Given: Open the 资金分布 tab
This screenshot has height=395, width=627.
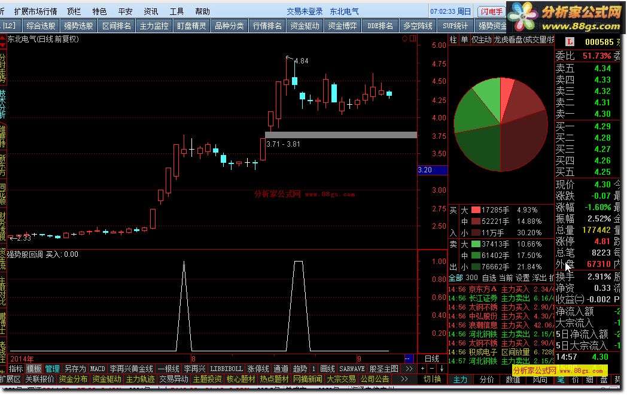Looking at the screenshot, I should point(73,379).
